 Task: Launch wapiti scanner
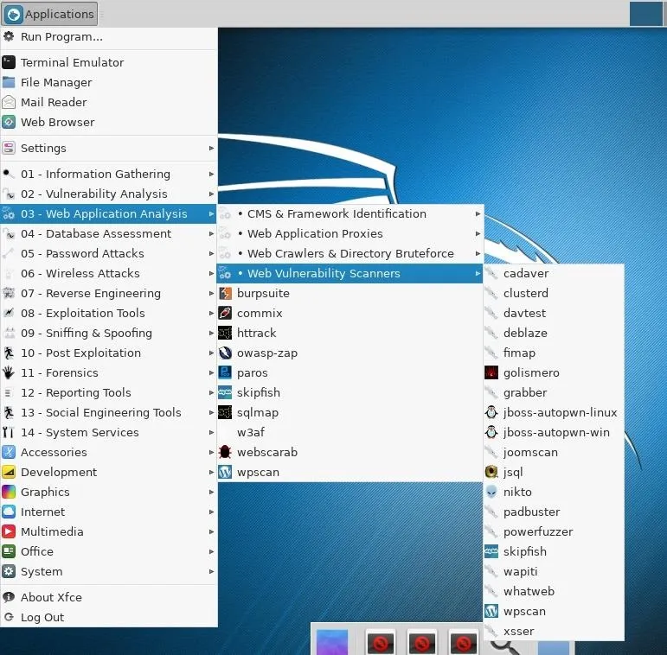554,571
